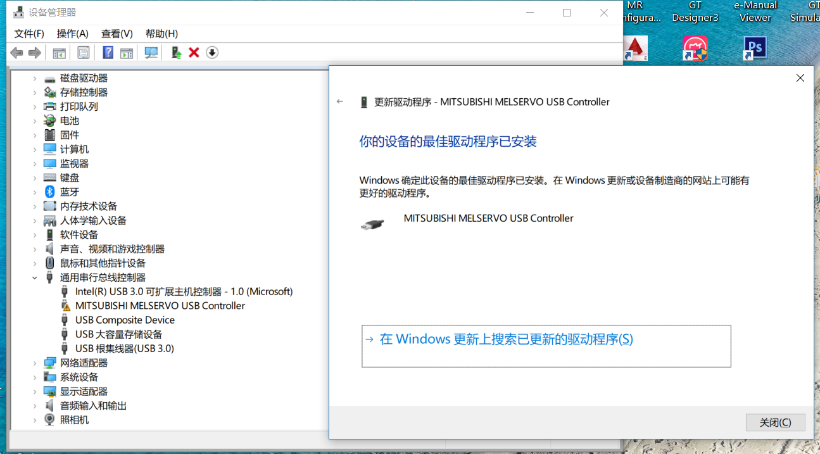The height and width of the screenshot is (454, 820).
Task: Open the properties toolbar icon
Action: click(x=83, y=53)
